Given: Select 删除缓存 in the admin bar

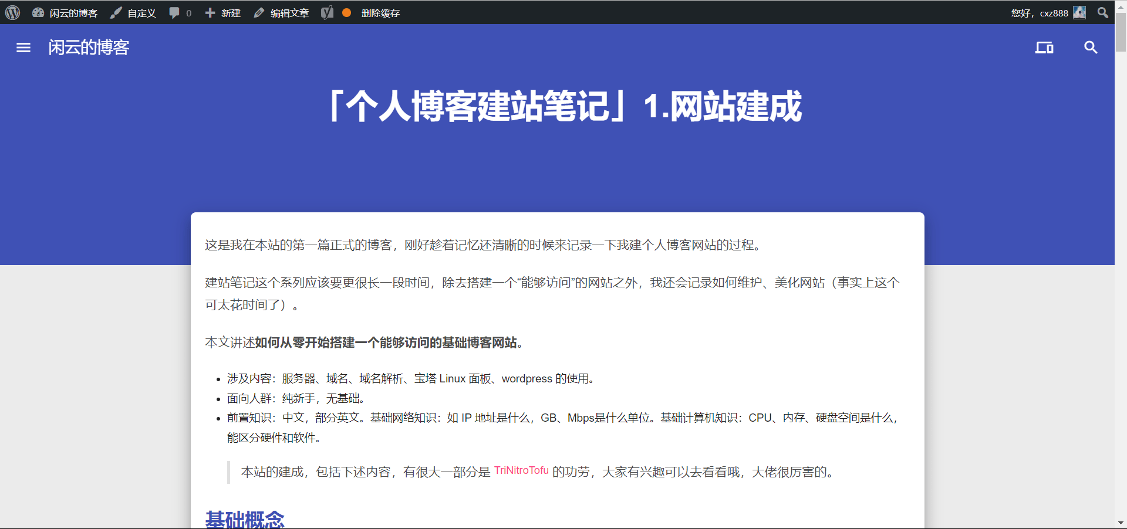Looking at the screenshot, I should point(380,12).
